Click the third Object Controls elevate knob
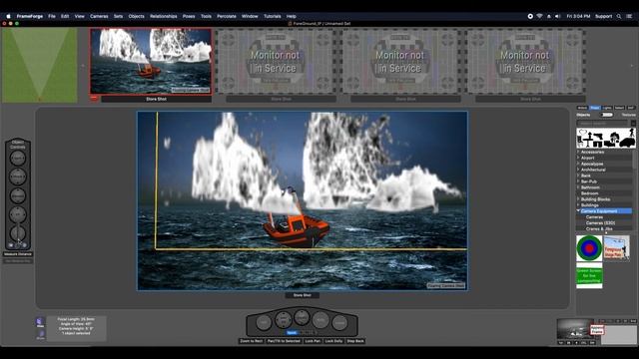Screen dimensions: 639x359 pos(18,195)
